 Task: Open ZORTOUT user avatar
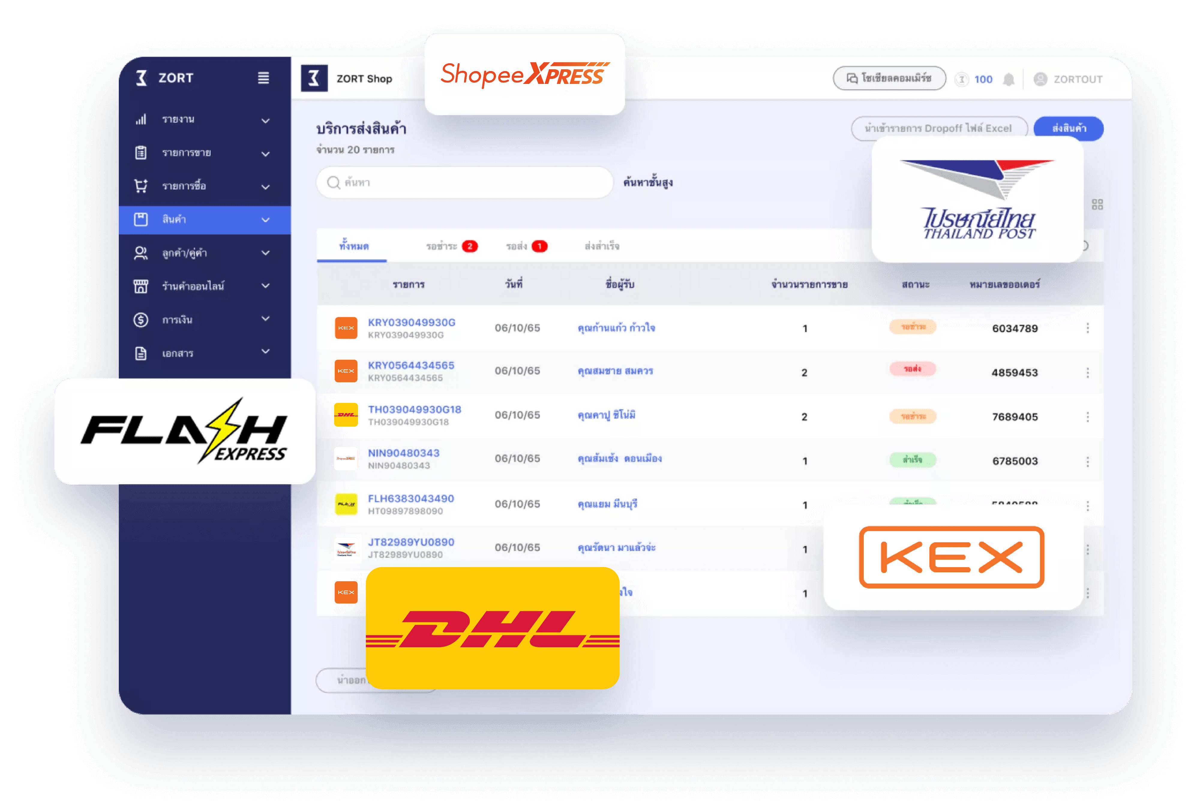pyautogui.click(x=1040, y=79)
